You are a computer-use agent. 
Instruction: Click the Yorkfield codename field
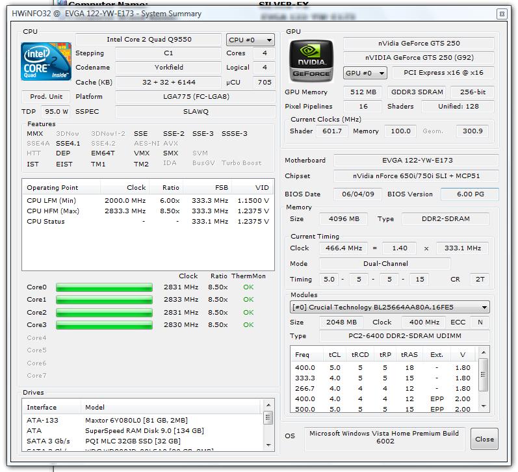coord(168,68)
